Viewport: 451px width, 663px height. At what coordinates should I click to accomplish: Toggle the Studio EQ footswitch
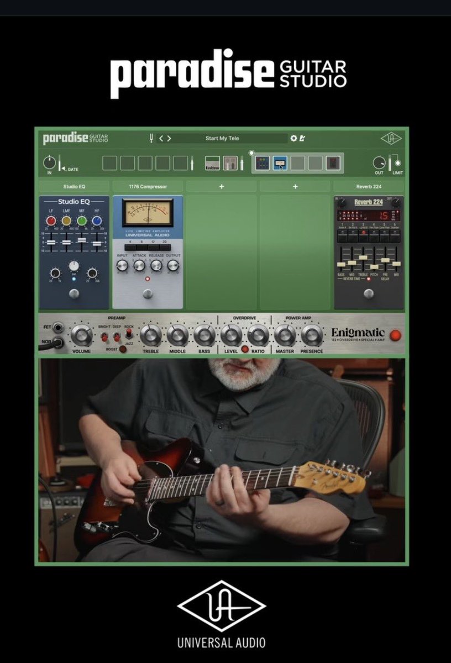74,294
